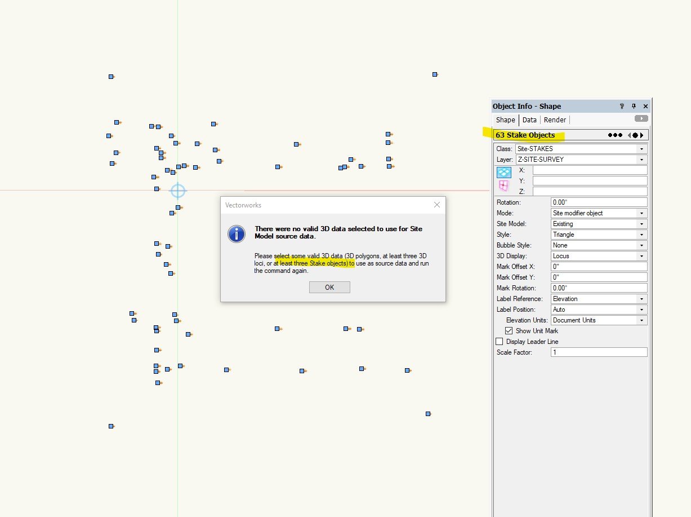This screenshot has height=517, width=691.
Task: Switch to the Data tab
Action: 529,120
